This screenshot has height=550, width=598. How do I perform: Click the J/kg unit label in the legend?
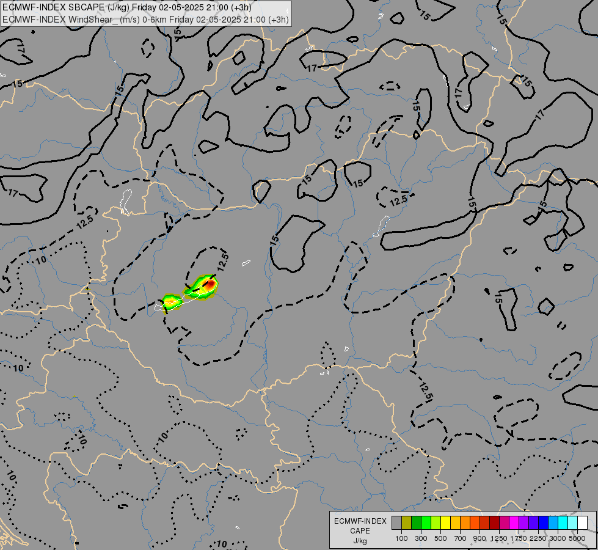(x=360, y=541)
